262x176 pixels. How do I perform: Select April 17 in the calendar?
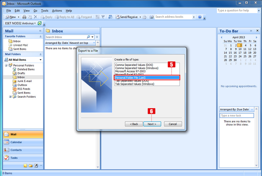(240, 53)
